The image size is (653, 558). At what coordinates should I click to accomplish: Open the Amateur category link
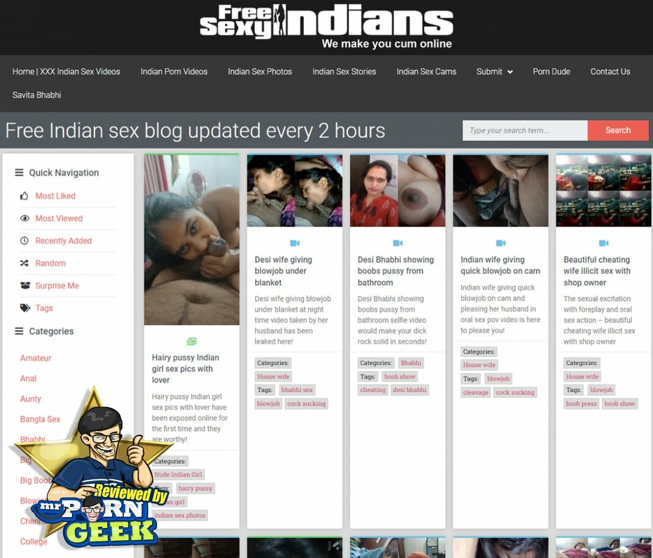tap(36, 358)
